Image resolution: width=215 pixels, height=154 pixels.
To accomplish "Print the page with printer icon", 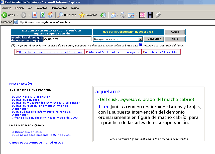I will [x=123, y=15].
